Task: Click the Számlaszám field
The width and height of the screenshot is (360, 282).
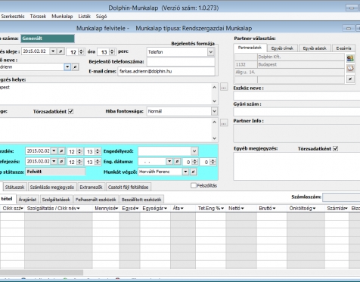Action: 341,197
